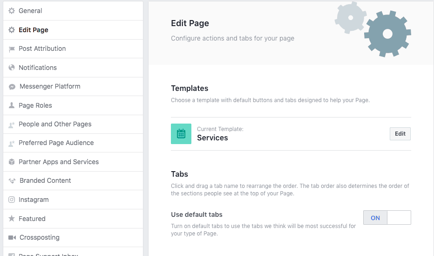Screen dimensions: 434x256
Task: Select Edit Page in sidebar
Action: (73, 30)
